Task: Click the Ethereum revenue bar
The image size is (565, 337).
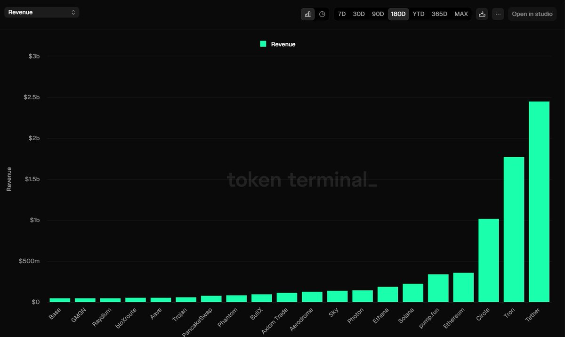Action: pyautogui.click(x=463, y=288)
